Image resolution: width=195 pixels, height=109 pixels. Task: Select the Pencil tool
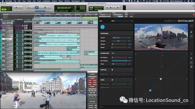(x=49, y=7)
